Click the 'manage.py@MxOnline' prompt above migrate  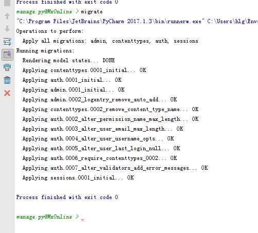44,12
